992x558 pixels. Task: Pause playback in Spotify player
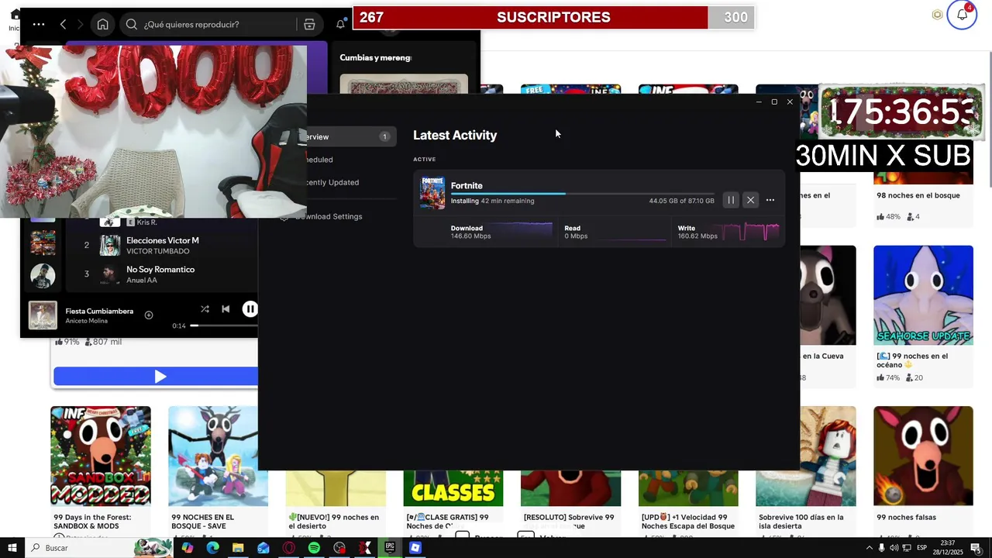click(250, 308)
